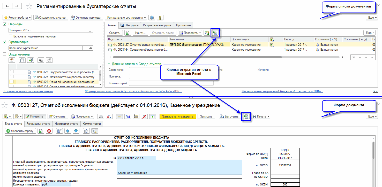Open Проверить dropdown in list toolbar
The image size is (382, 187).
(x=190, y=33)
